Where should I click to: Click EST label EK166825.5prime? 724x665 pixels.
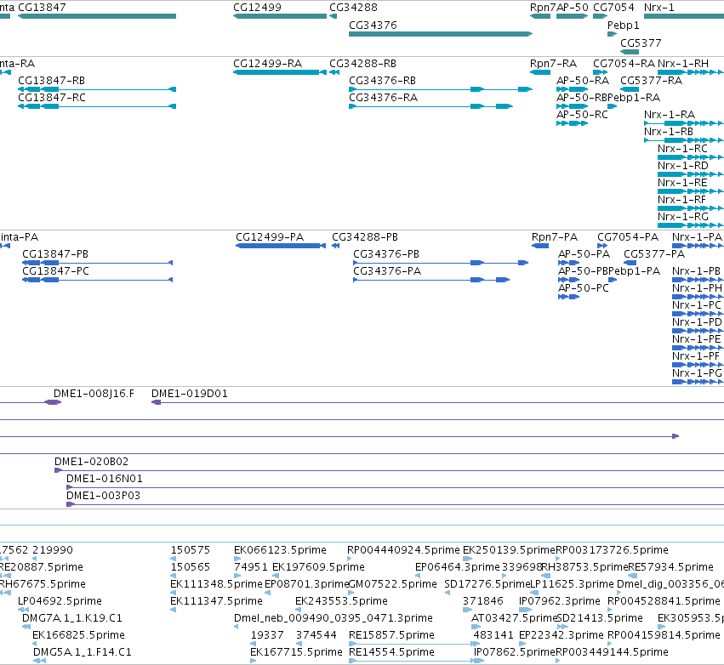78,635
